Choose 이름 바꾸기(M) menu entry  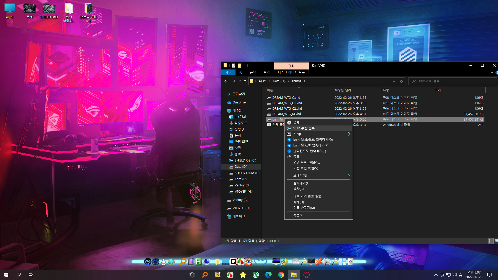coord(319,208)
